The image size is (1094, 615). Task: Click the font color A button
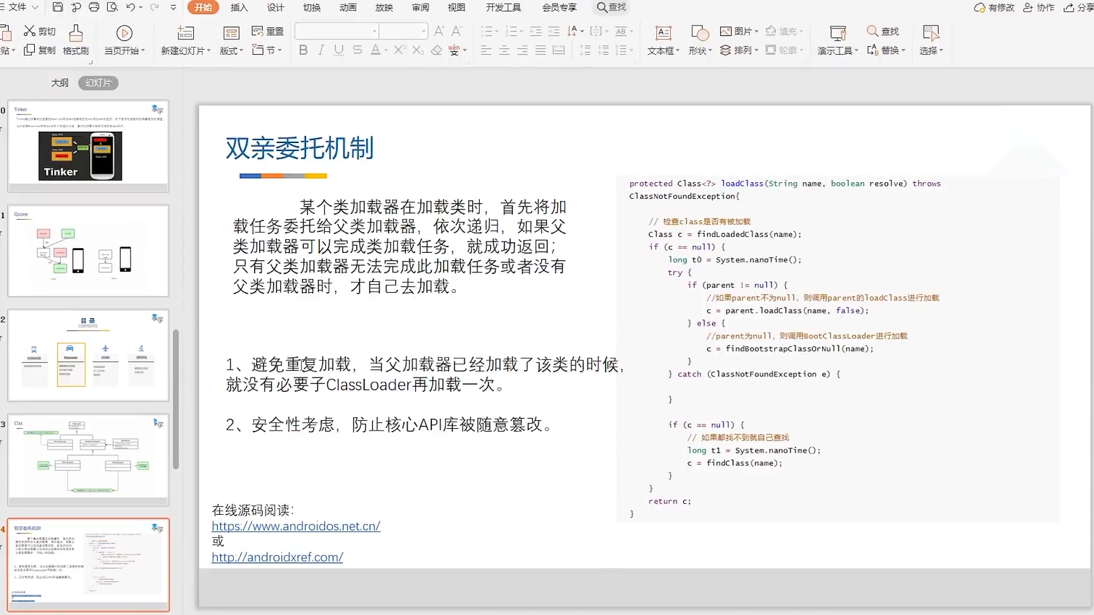pyautogui.click(x=375, y=50)
